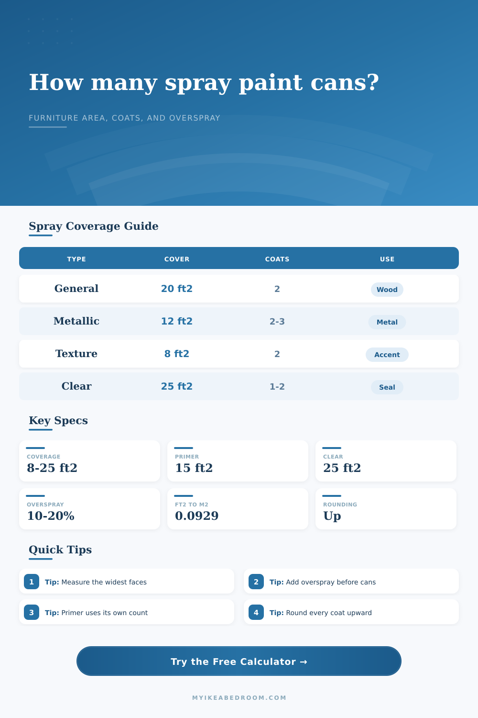Click the 1-2 coats value
The width and height of the screenshot is (478, 718).
pyautogui.click(x=277, y=387)
